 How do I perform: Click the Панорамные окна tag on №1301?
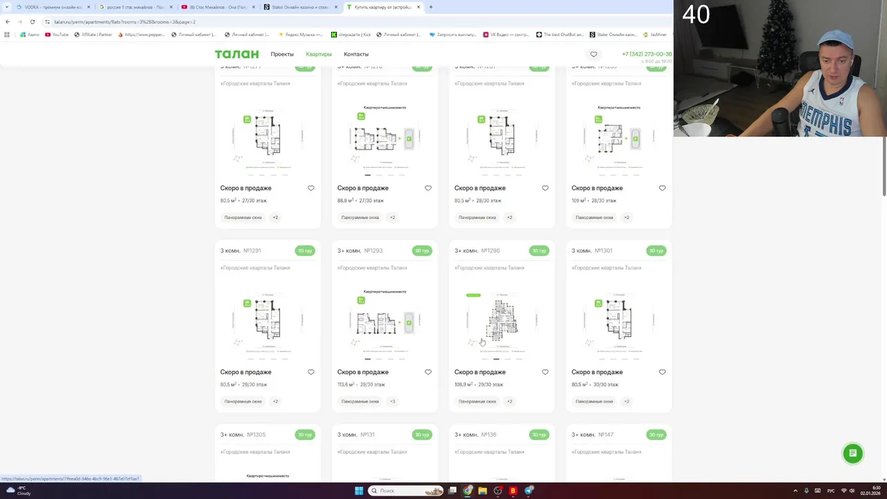point(594,401)
